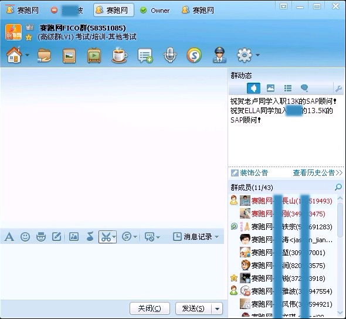
Task: Select the speech bubble tab in 群动态
Action: tap(304, 88)
